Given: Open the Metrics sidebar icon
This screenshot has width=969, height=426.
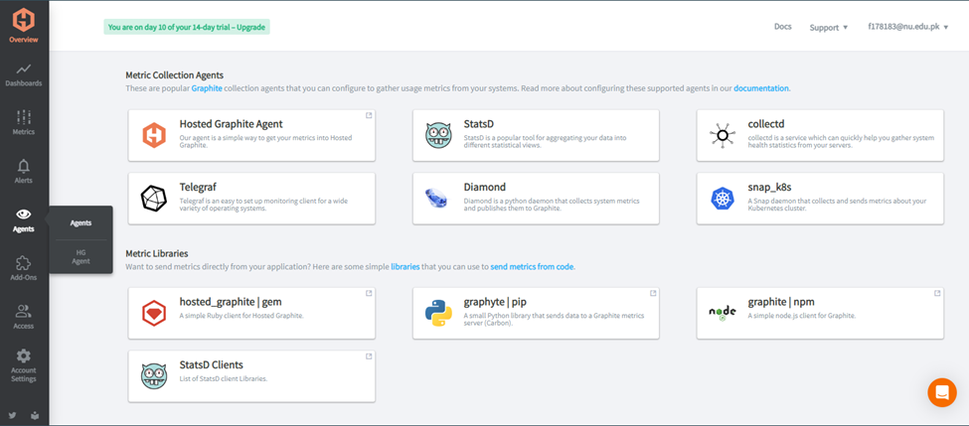Looking at the screenshot, I should point(24,117).
